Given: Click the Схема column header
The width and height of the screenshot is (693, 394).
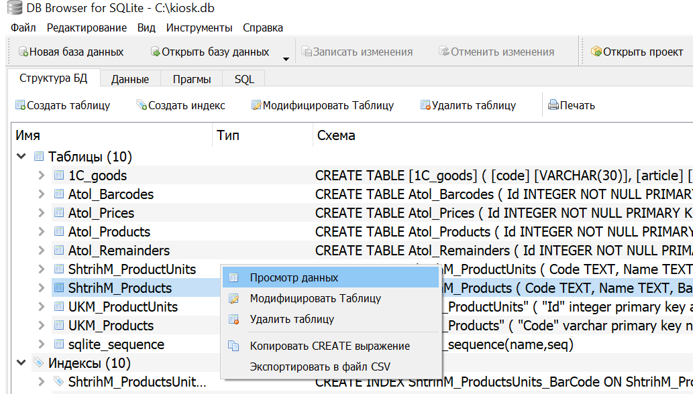Looking at the screenshot, I should pyautogui.click(x=503, y=135).
